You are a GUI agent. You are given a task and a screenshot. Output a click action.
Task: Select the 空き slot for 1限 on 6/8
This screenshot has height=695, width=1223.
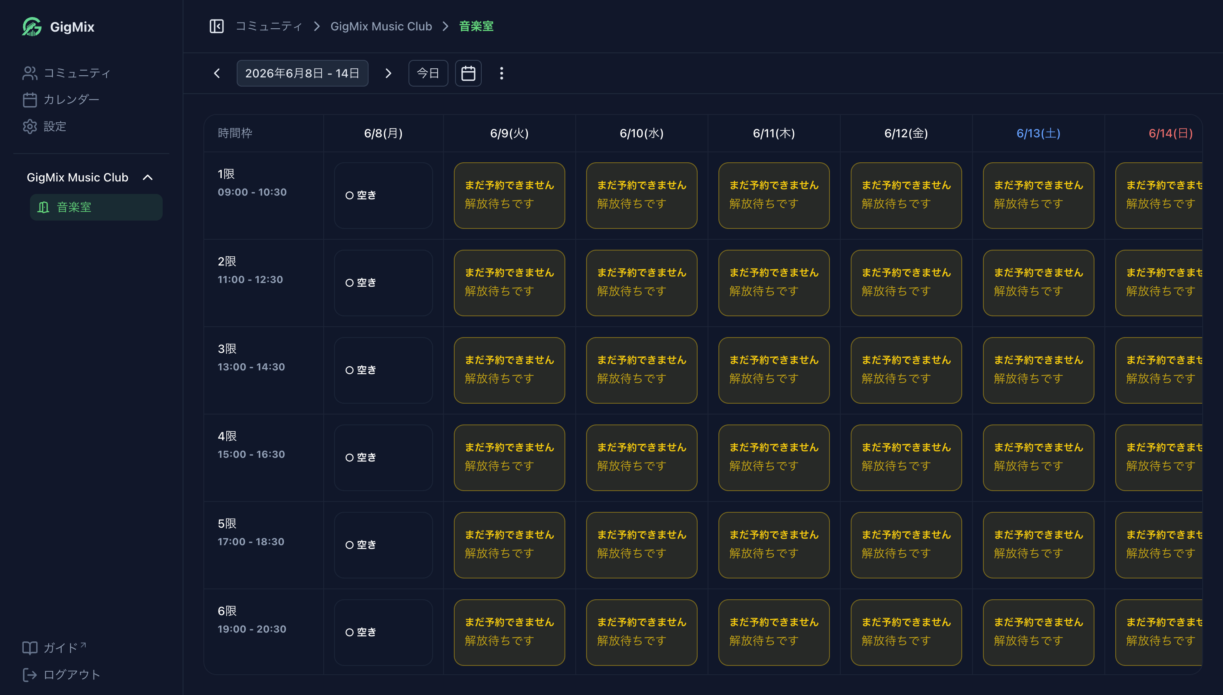click(x=384, y=196)
